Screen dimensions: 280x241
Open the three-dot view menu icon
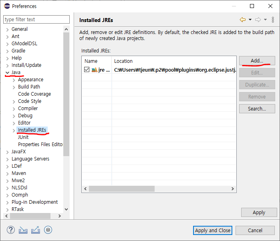[273, 20]
